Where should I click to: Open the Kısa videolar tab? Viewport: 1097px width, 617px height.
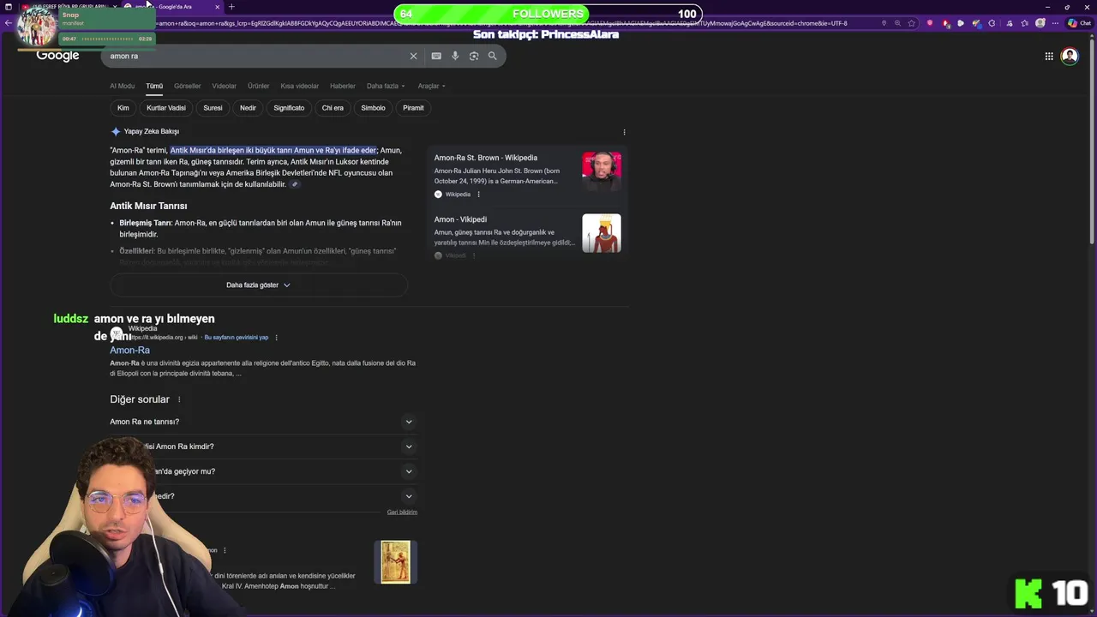299,86
